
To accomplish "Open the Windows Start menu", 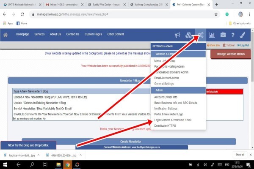I will pos(5,165).
